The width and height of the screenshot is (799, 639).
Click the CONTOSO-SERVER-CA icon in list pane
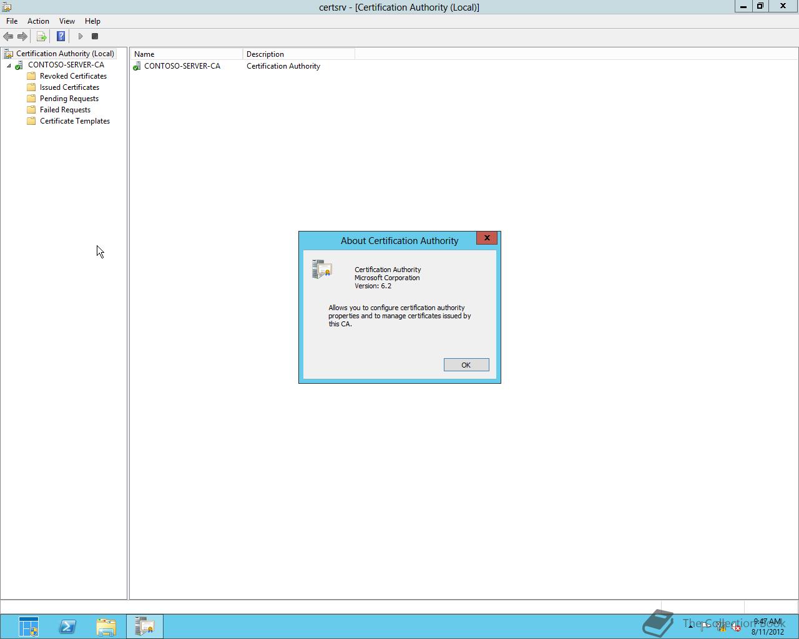137,66
